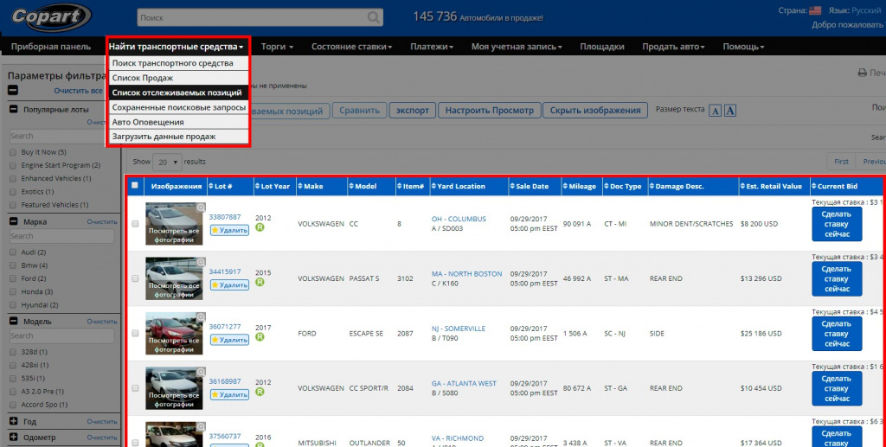Screen dimensions: 886x447
Task: Expand the Год filter section
Action: [x=14, y=421]
